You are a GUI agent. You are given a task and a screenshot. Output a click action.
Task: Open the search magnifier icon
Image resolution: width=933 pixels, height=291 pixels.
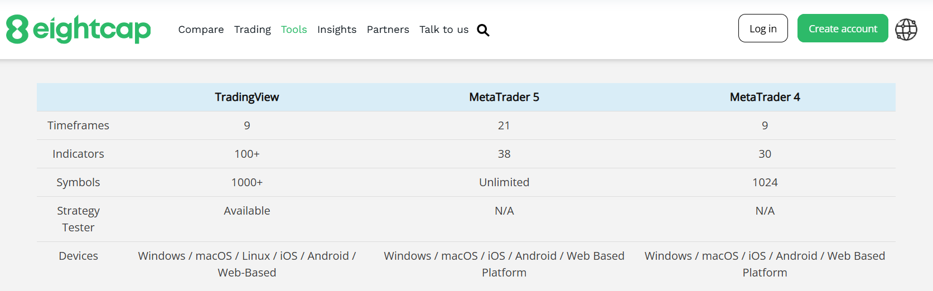483,30
